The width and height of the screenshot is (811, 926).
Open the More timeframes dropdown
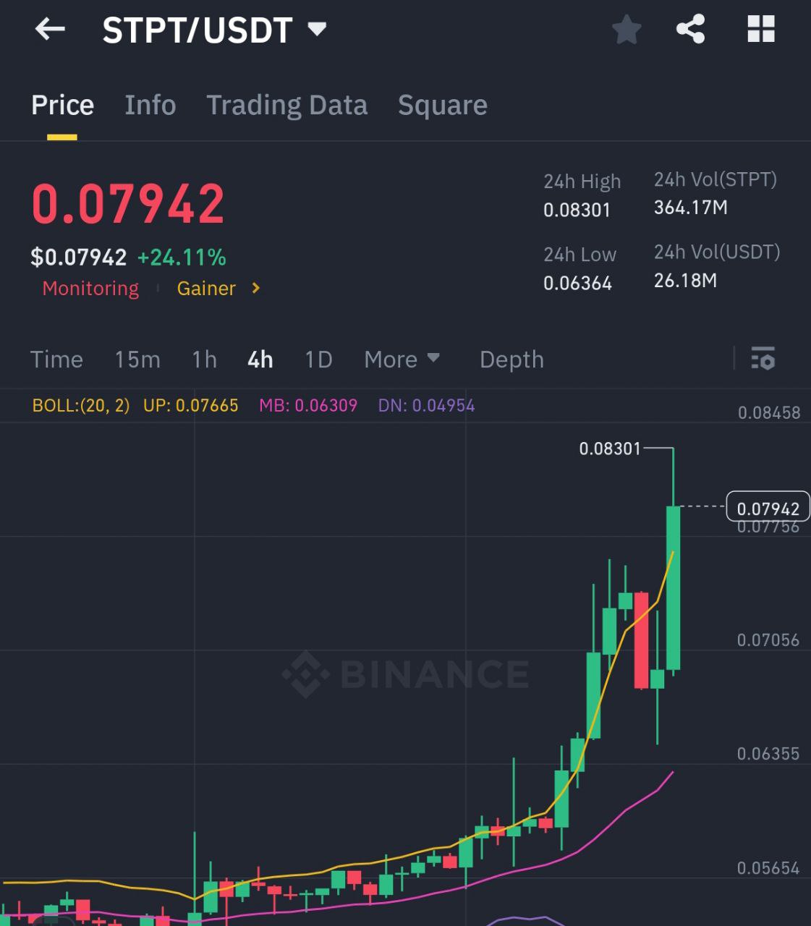pyautogui.click(x=402, y=360)
